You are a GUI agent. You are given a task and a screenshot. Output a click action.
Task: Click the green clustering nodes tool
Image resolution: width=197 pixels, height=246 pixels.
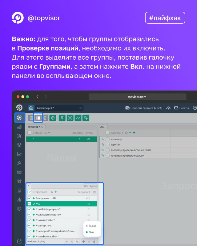click(70, 118)
